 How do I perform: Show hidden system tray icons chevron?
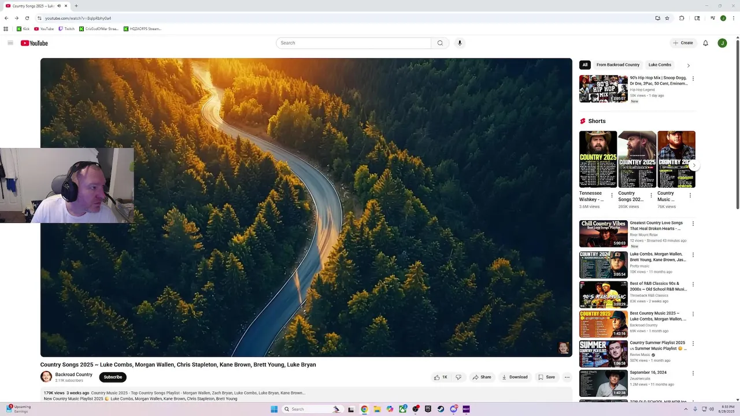pyautogui.click(x=686, y=409)
